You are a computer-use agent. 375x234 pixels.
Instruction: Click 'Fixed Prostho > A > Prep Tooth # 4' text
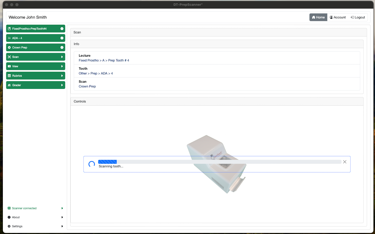tap(104, 60)
